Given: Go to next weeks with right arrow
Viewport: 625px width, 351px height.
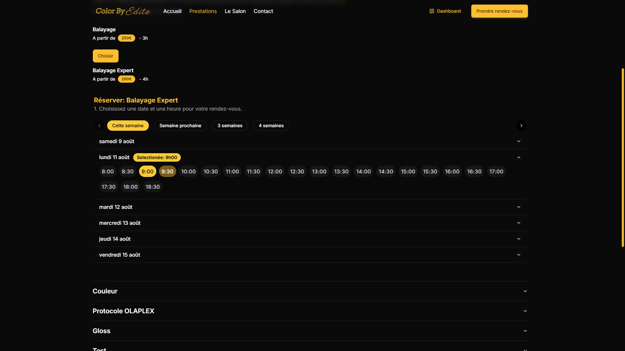Looking at the screenshot, I should [x=521, y=126].
